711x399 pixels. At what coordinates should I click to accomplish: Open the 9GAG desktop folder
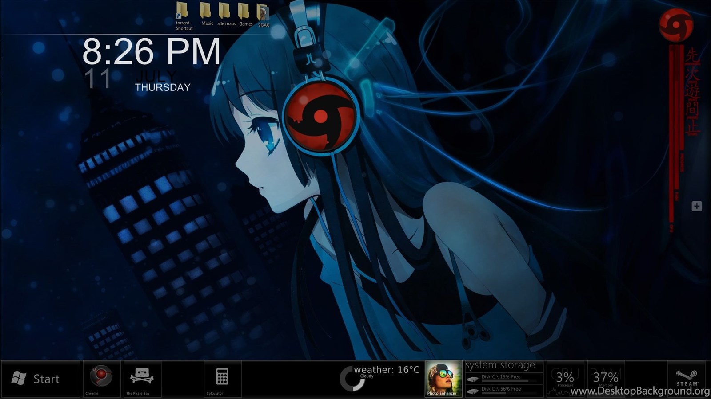point(263,12)
